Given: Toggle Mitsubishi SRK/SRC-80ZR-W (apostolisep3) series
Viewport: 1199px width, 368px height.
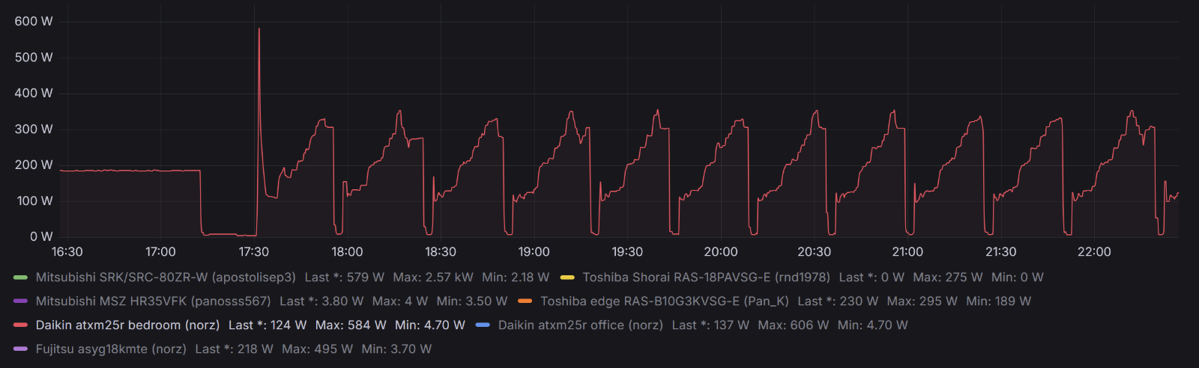Looking at the screenshot, I should pos(166,277).
